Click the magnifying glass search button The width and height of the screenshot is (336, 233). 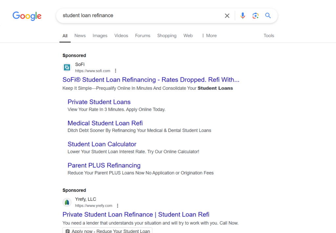(268, 16)
